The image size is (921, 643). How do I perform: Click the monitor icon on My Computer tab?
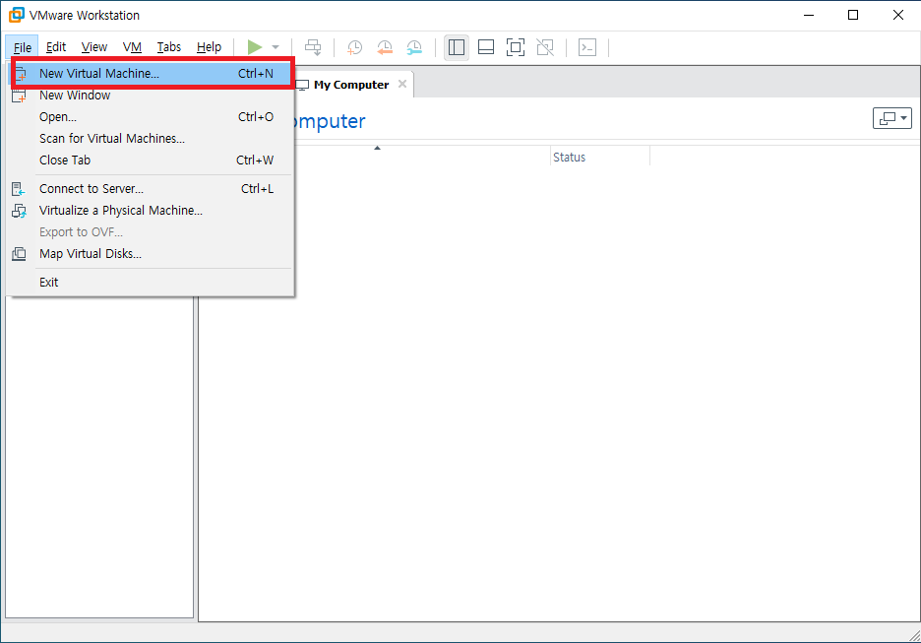(x=302, y=85)
